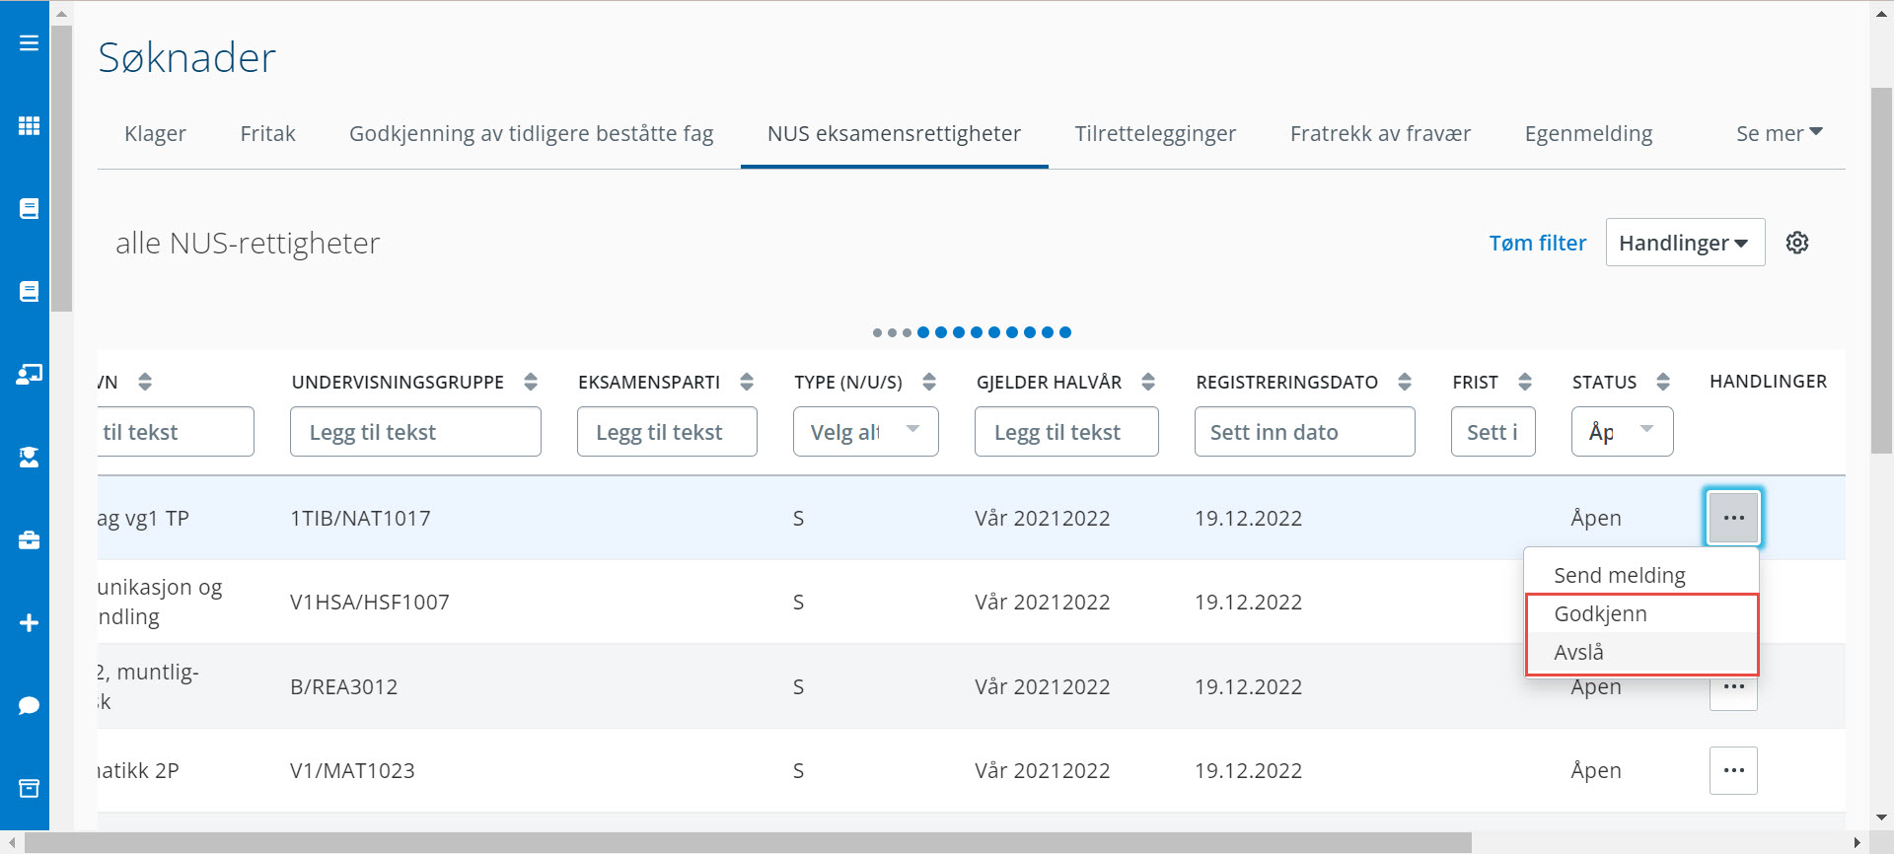
Task: Click Åpen status in V1/MAT1023 row
Action: (x=1596, y=770)
